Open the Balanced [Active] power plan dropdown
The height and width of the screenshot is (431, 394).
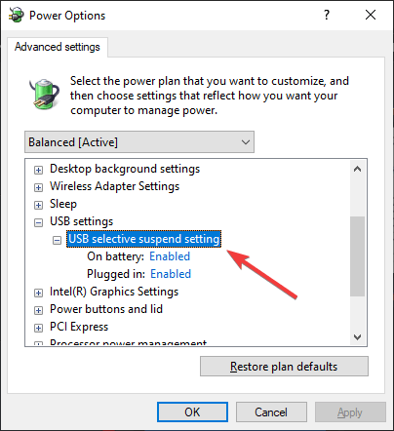click(139, 142)
